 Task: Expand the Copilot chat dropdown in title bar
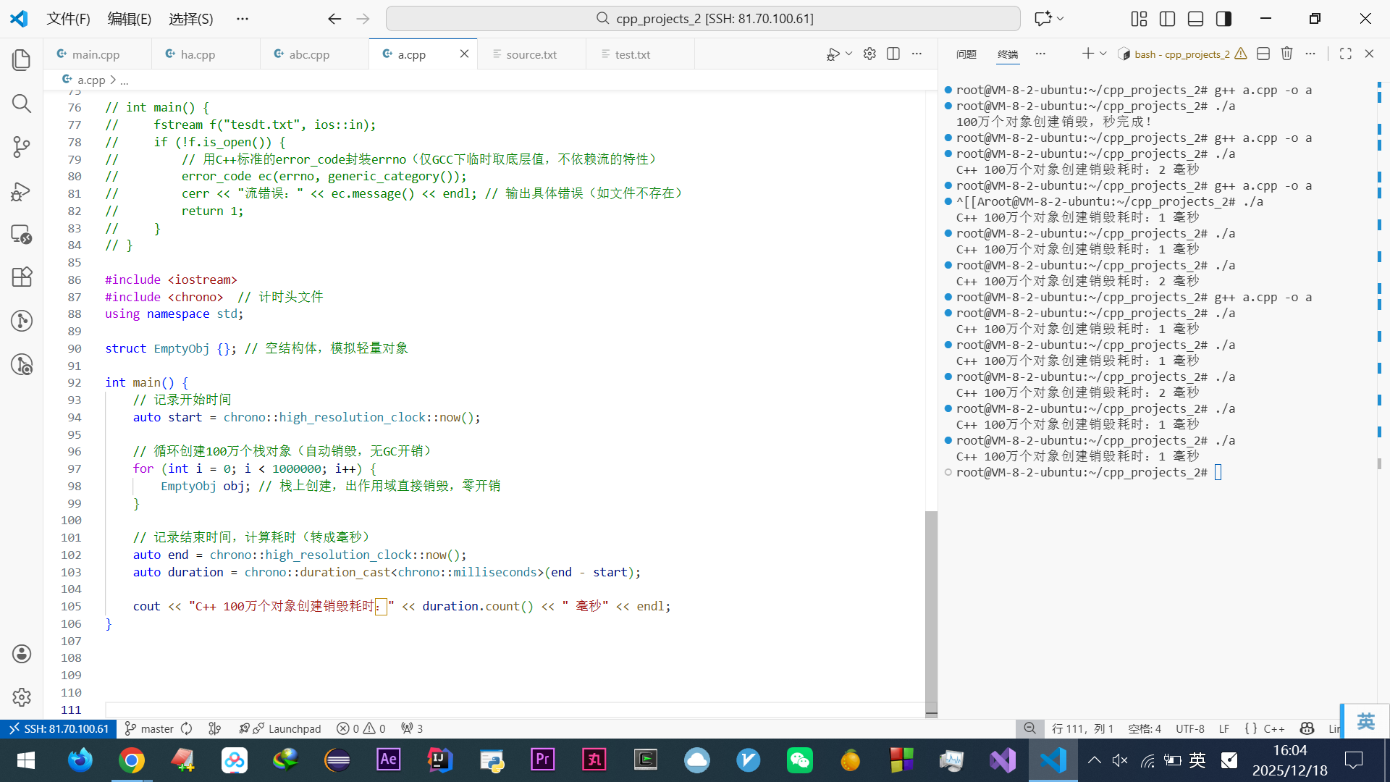point(1061,19)
